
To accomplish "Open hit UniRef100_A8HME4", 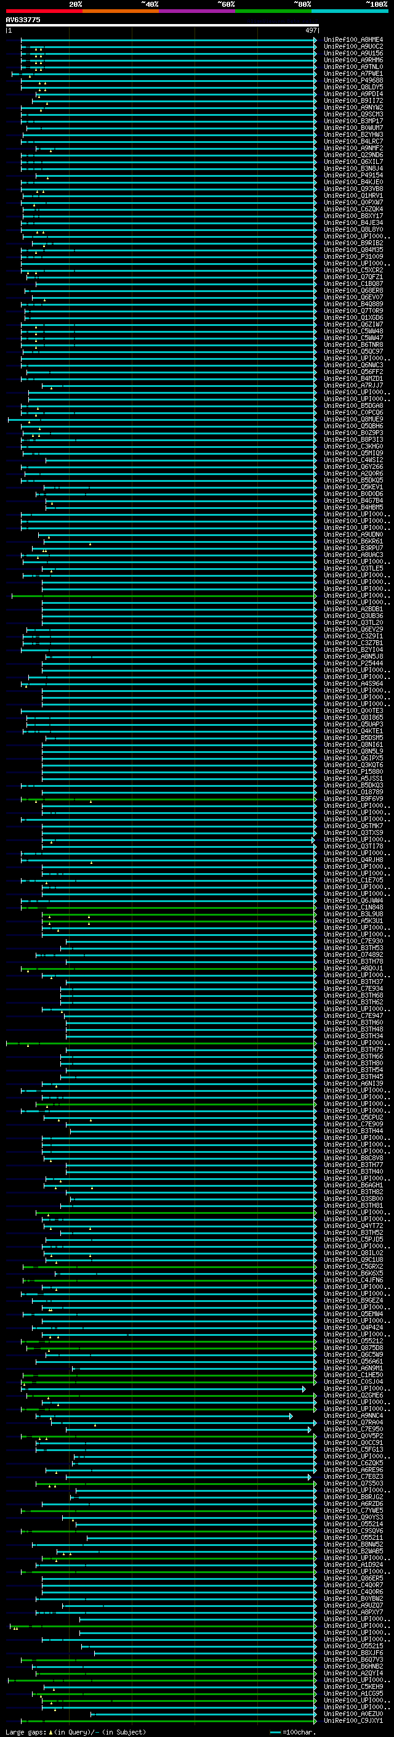I will pos(353,40).
